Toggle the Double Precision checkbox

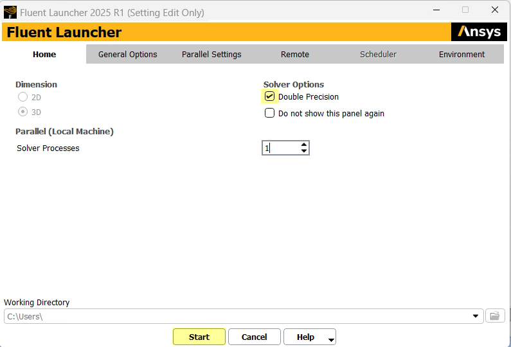pos(269,96)
